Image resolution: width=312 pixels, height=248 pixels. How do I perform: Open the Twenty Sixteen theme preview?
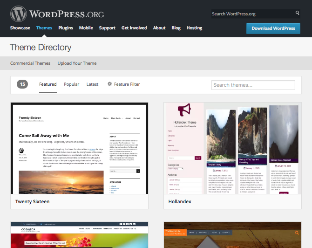pyautogui.click(x=79, y=148)
